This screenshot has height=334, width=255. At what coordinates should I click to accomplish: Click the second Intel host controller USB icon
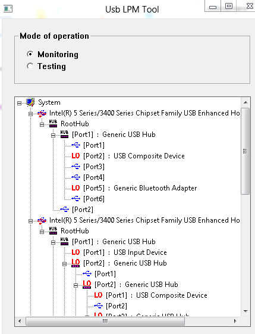42,220
